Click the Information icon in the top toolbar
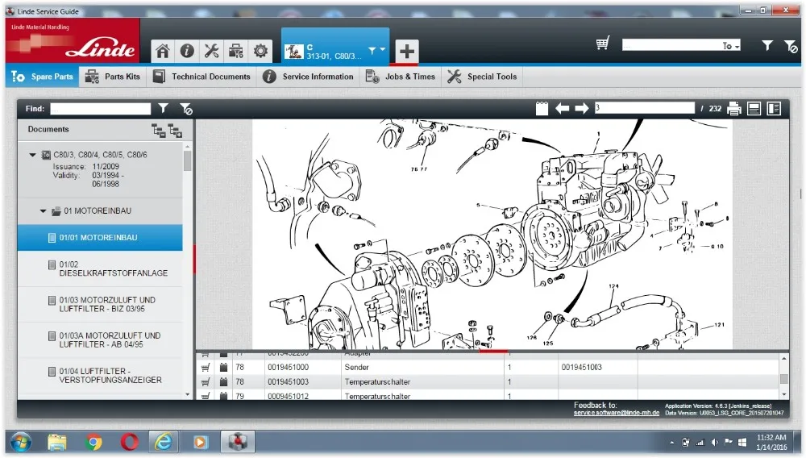Viewport: 806px width, 458px height. pyautogui.click(x=187, y=51)
